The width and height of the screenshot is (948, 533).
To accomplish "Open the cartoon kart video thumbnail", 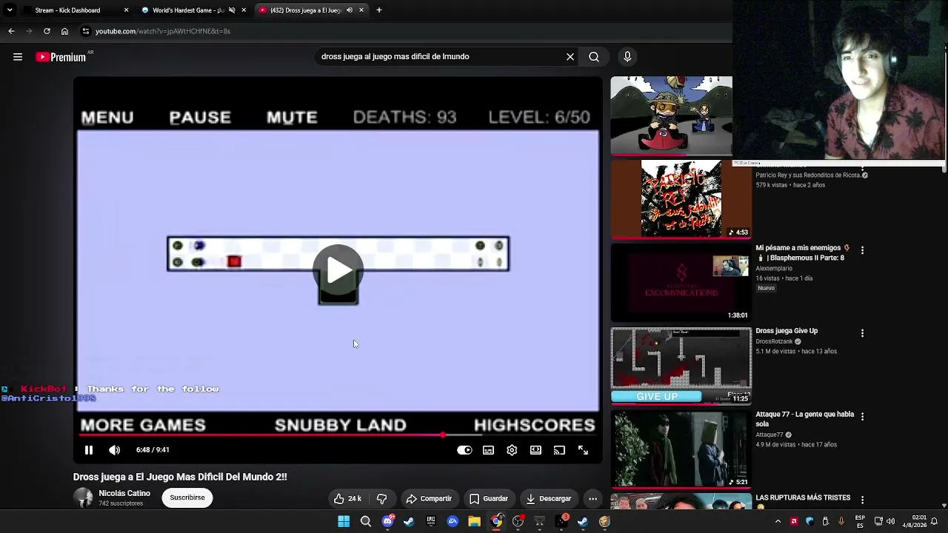I will tap(671, 115).
